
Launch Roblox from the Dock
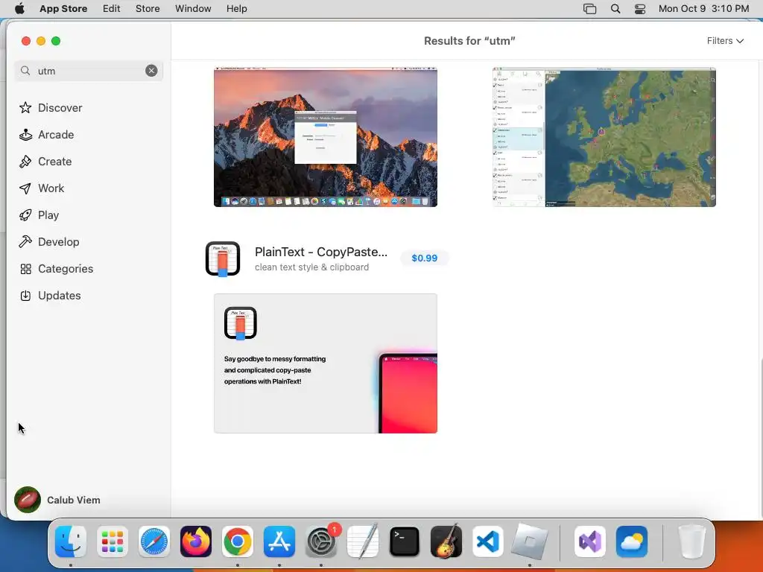pyautogui.click(x=530, y=541)
